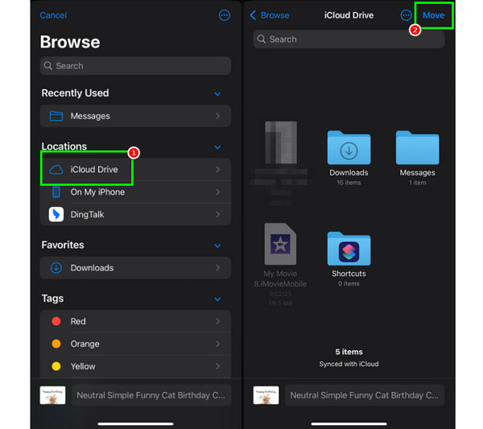Open the Messages folder in iCloud Drive

coord(417,158)
